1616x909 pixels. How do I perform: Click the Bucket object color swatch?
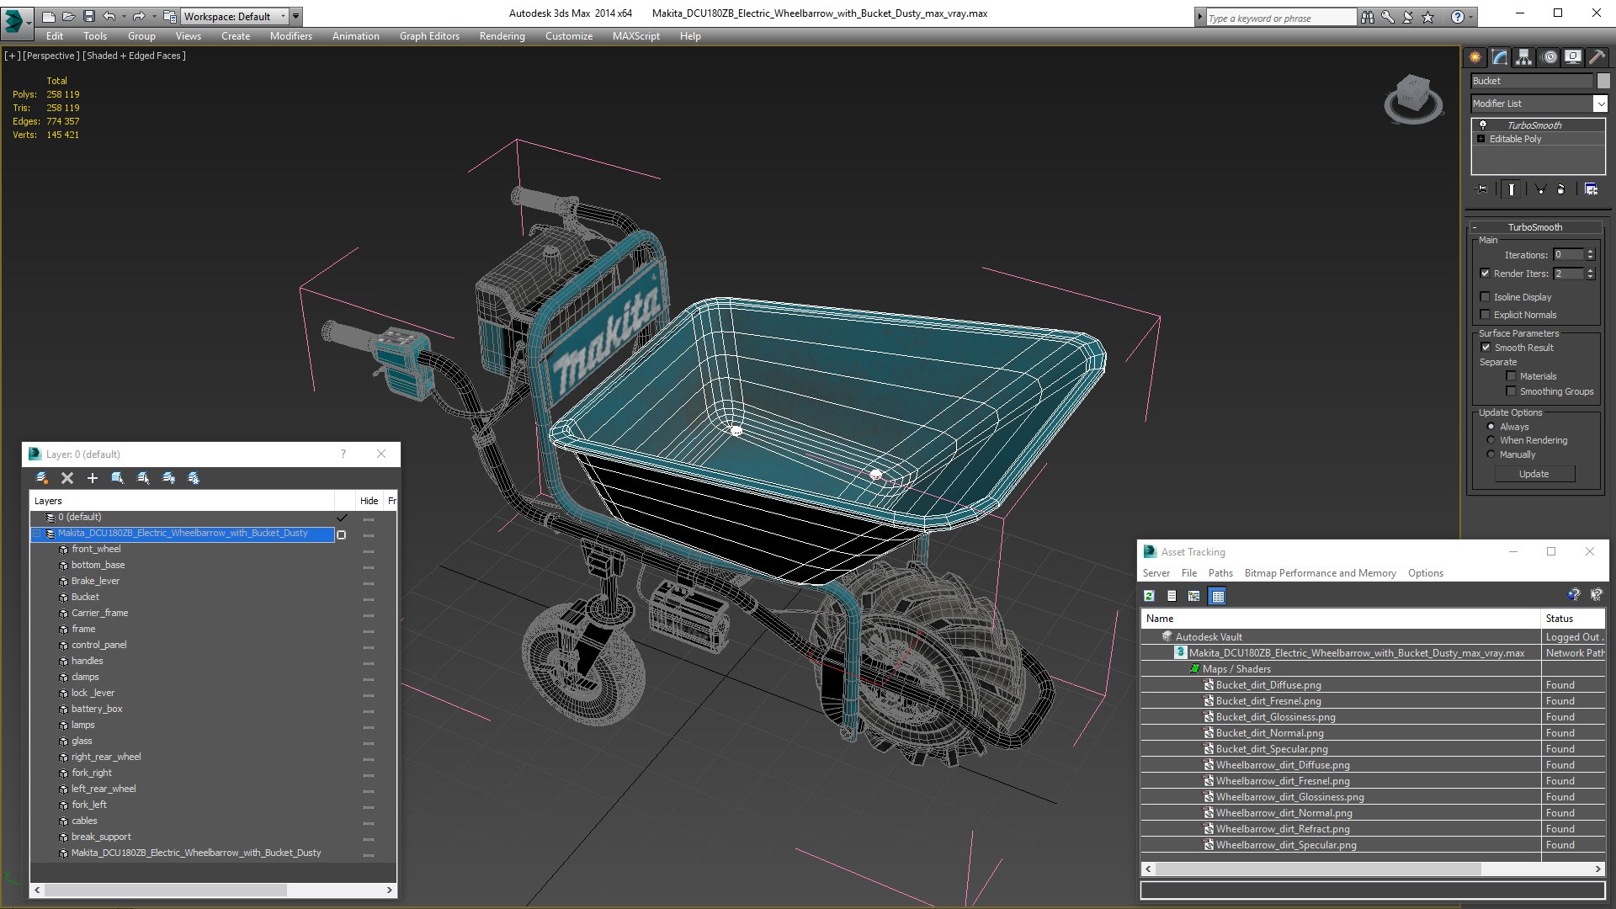(x=1603, y=81)
